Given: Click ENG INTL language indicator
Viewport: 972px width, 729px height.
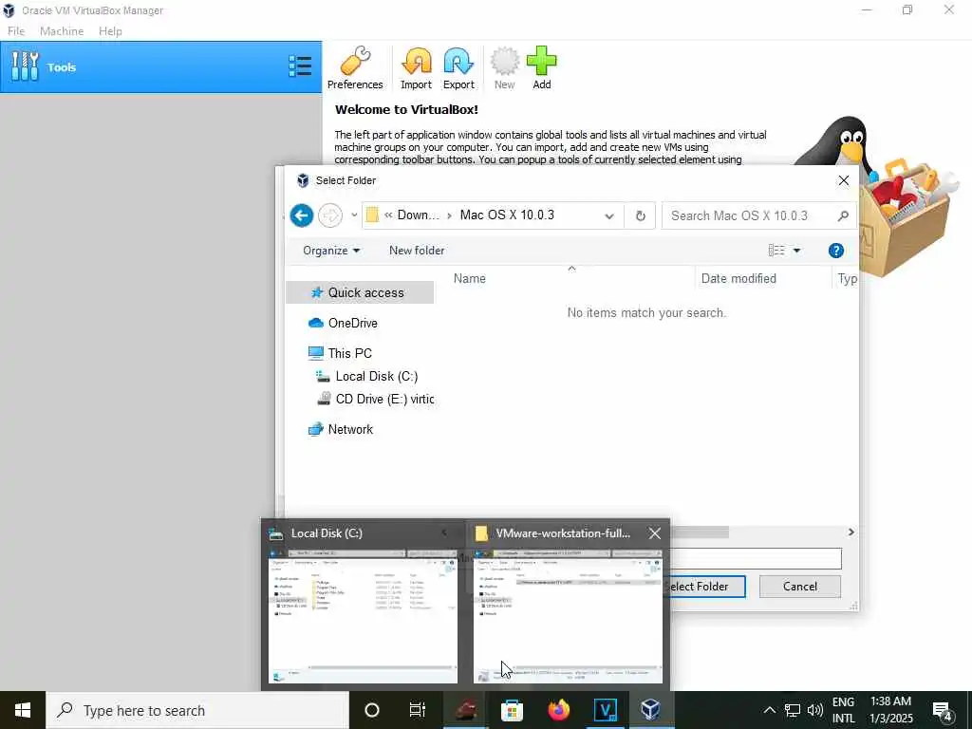Looking at the screenshot, I should [x=843, y=710].
